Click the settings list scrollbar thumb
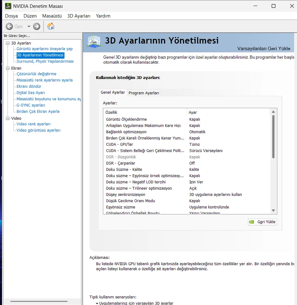Image resolution: width=297 pixels, height=305 pixels. [273, 137]
